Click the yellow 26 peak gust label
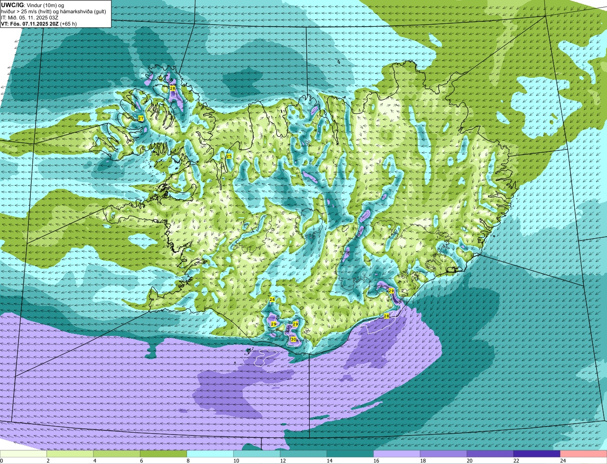 272,299
